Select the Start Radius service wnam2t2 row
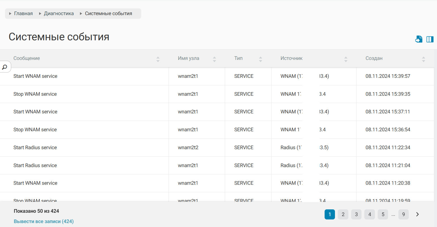 [84, 148]
